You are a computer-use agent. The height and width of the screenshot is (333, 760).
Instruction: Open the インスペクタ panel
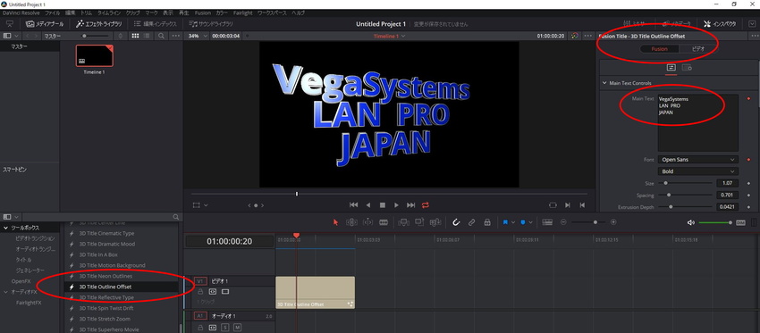tap(720, 24)
